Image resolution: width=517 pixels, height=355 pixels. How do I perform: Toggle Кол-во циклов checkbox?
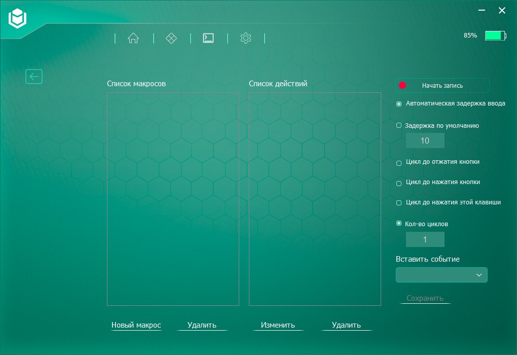(398, 223)
